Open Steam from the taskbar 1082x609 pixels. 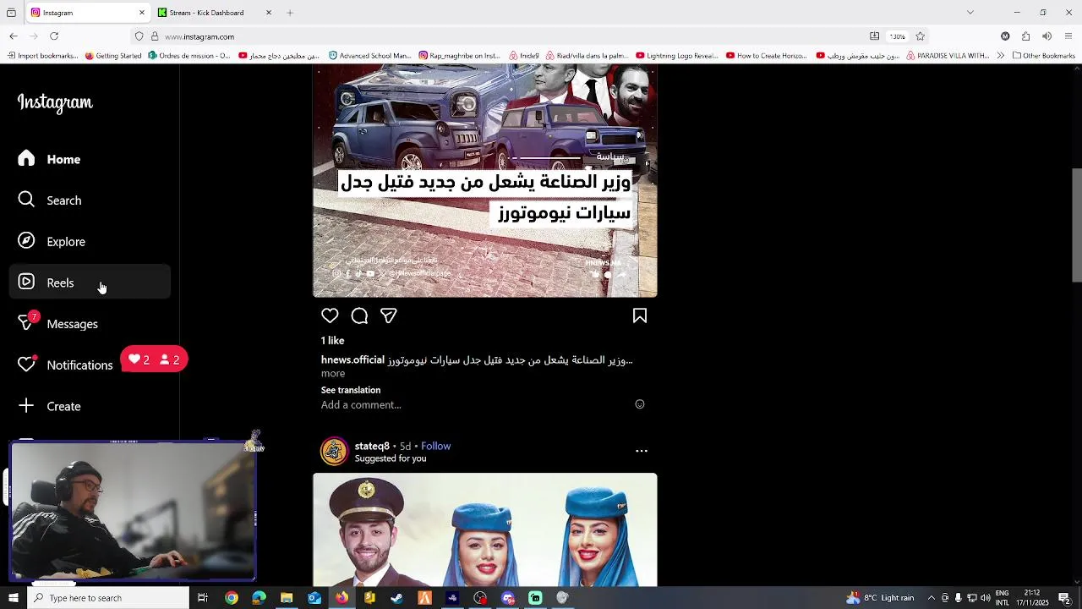(397, 598)
